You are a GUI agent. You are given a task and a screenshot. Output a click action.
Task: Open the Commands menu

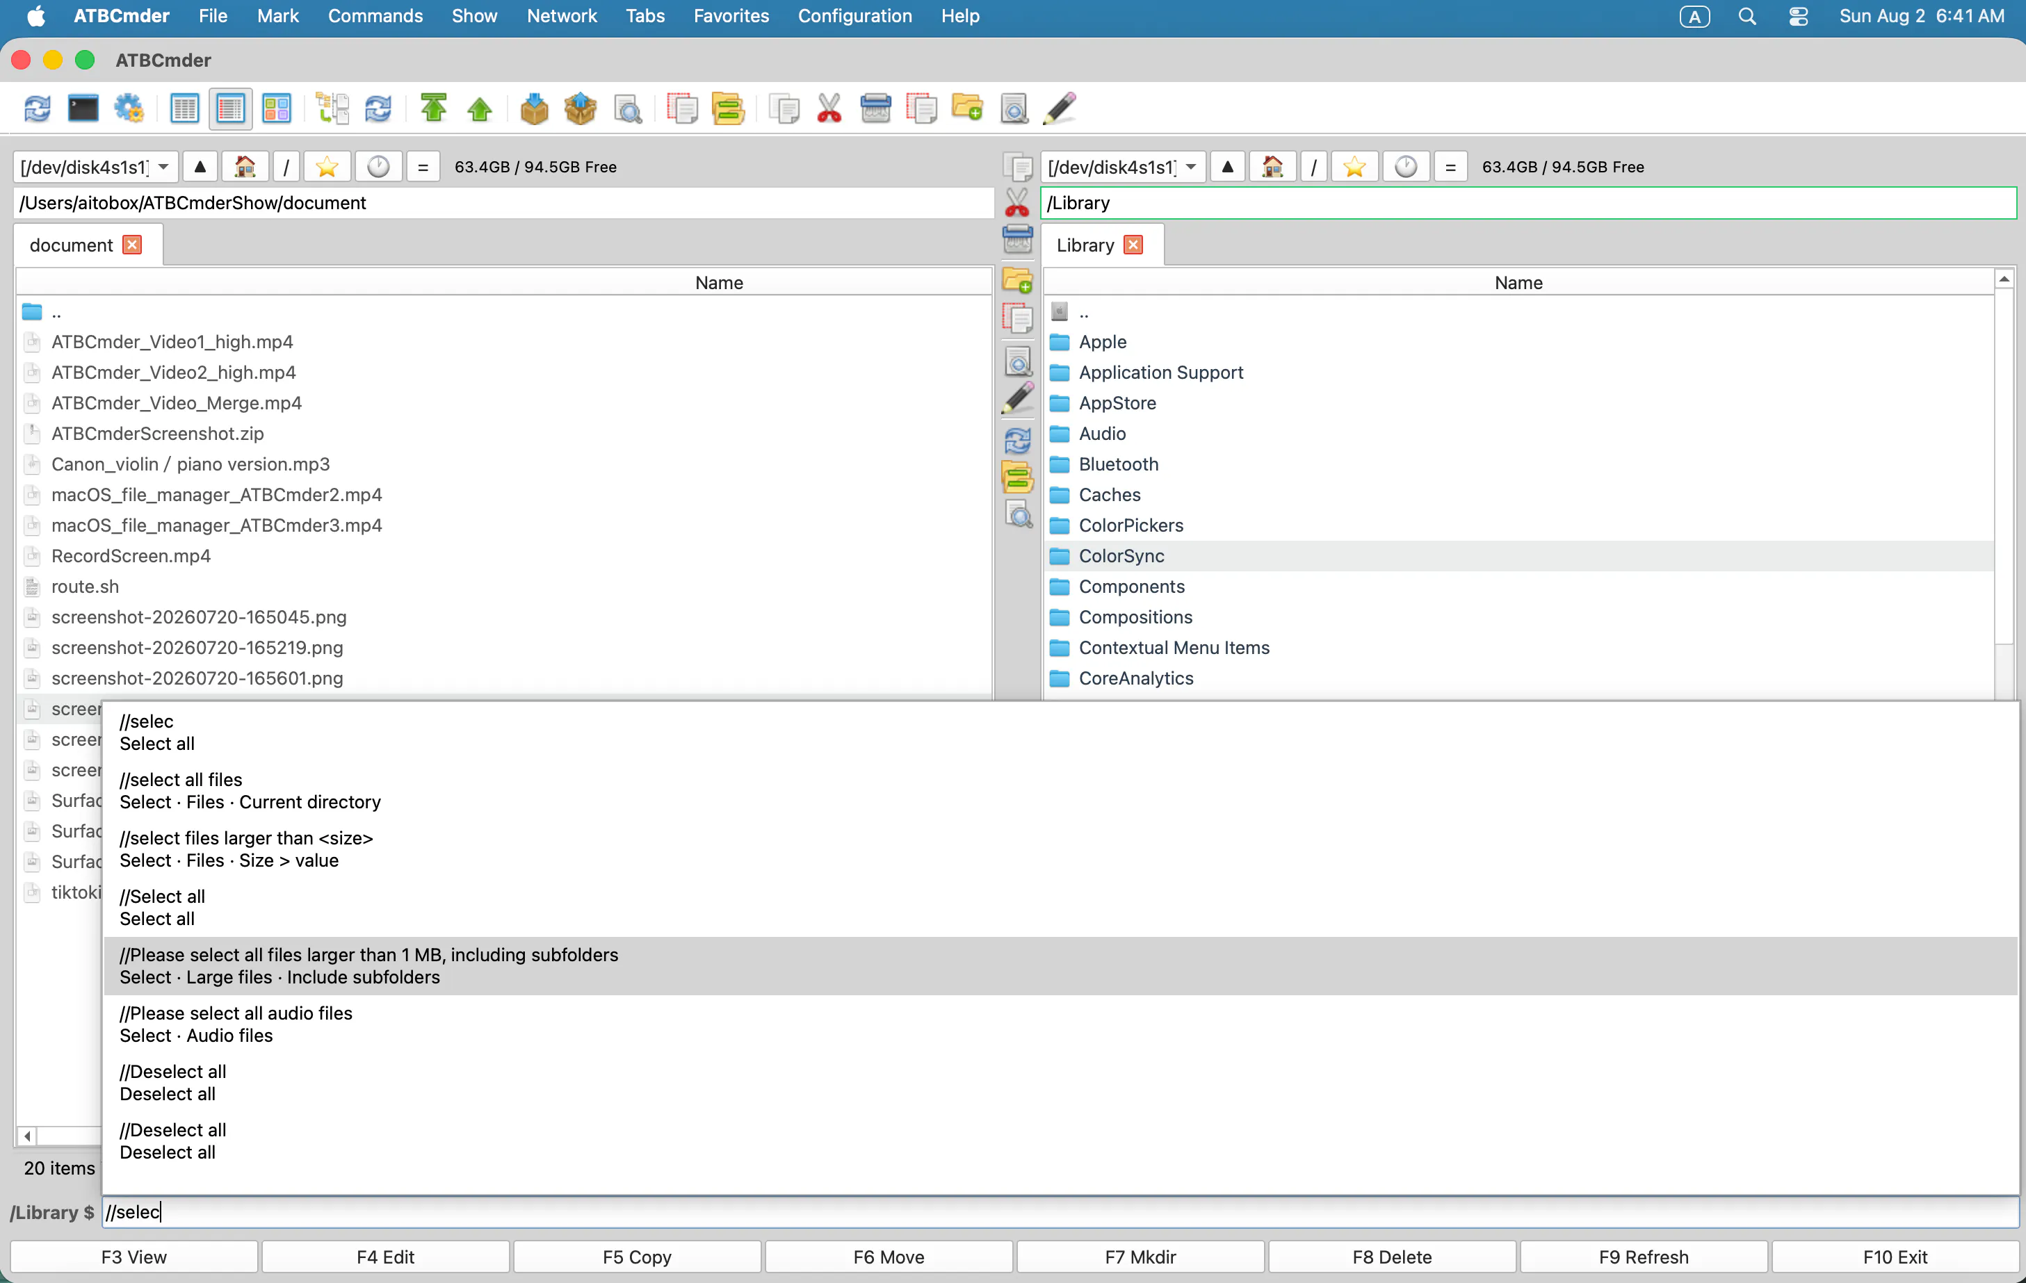pos(375,16)
